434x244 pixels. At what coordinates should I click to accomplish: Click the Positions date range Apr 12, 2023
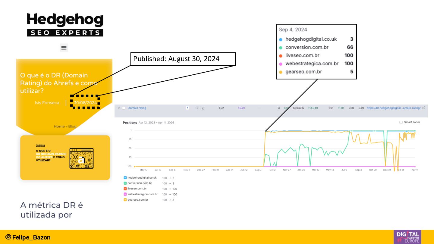click(156, 123)
